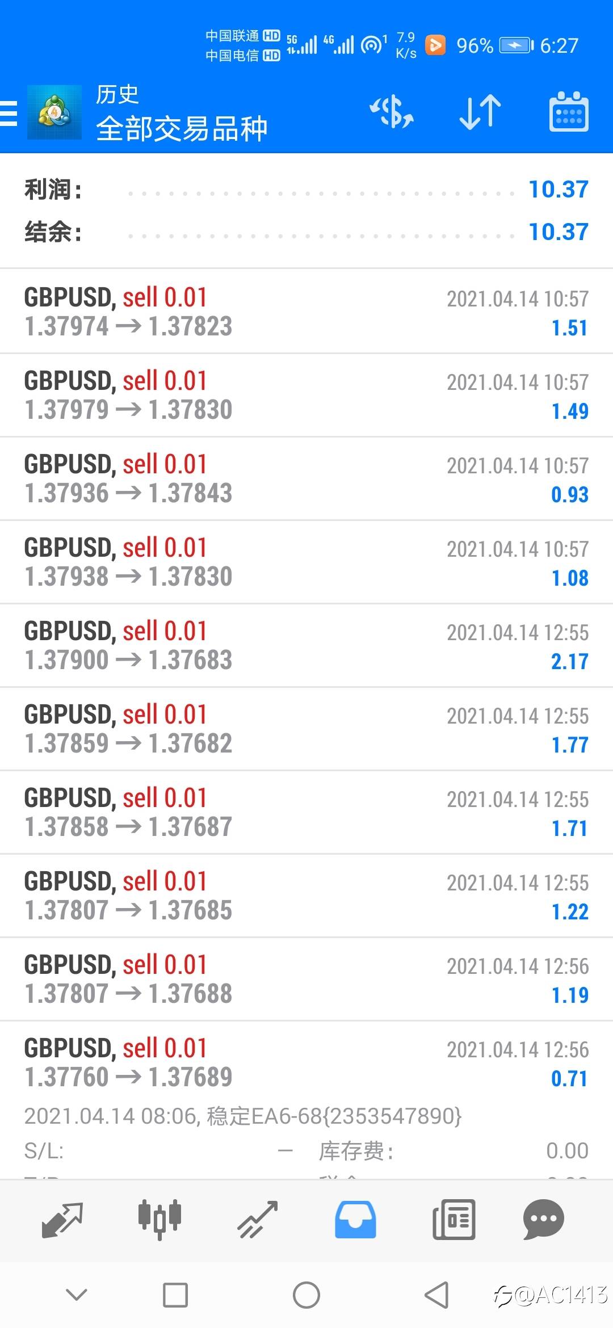This screenshot has width=613, height=1328.
Task: Tap the MetaTrader 4 app logo
Action: pos(54,112)
